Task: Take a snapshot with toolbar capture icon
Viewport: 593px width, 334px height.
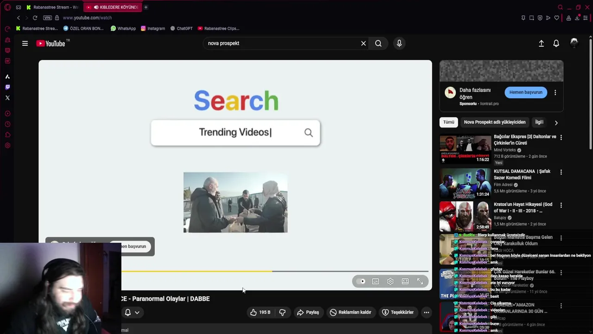Action: pos(531,18)
